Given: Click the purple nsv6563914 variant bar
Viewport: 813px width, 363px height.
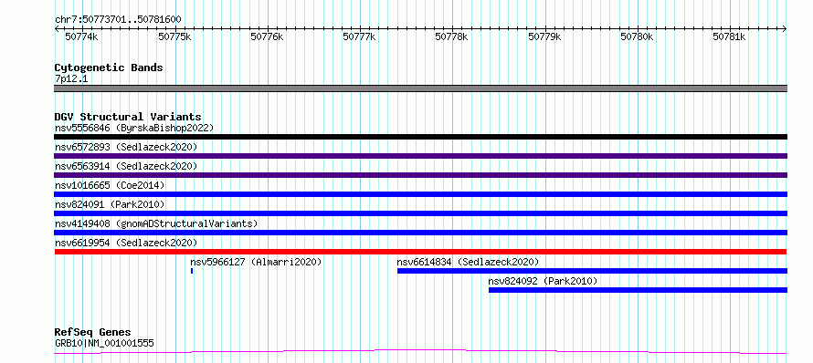Looking at the screenshot, I should tap(420, 175).
